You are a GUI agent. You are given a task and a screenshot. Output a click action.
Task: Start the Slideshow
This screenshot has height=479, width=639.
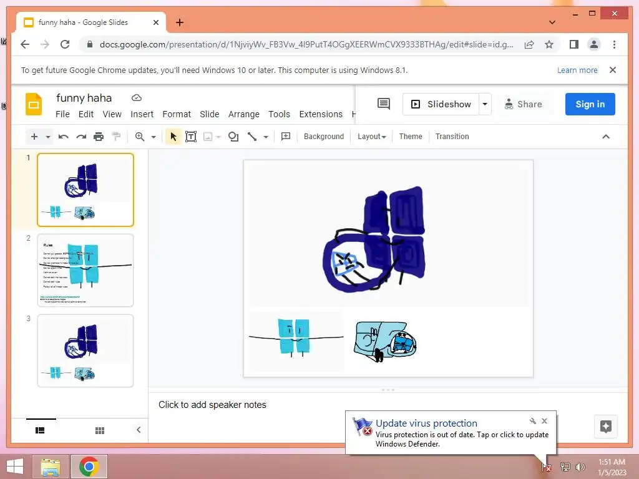coord(441,104)
